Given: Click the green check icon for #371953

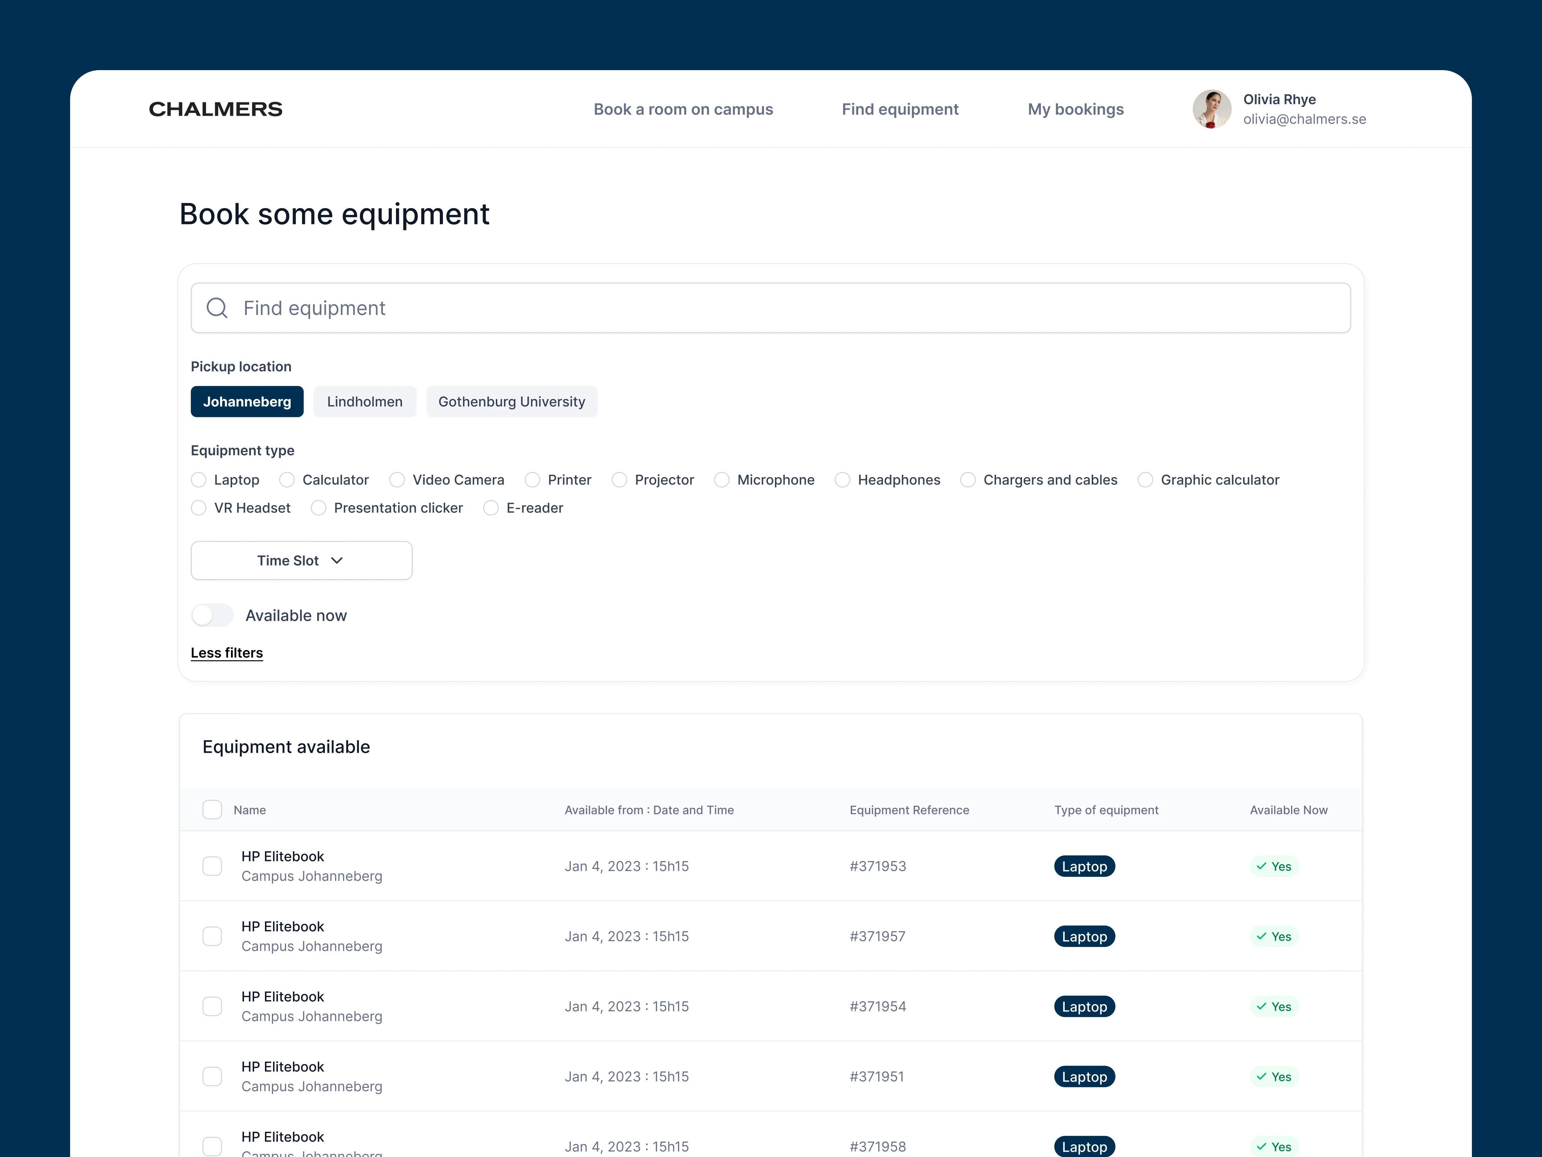Looking at the screenshot, I should point(1261,866).
